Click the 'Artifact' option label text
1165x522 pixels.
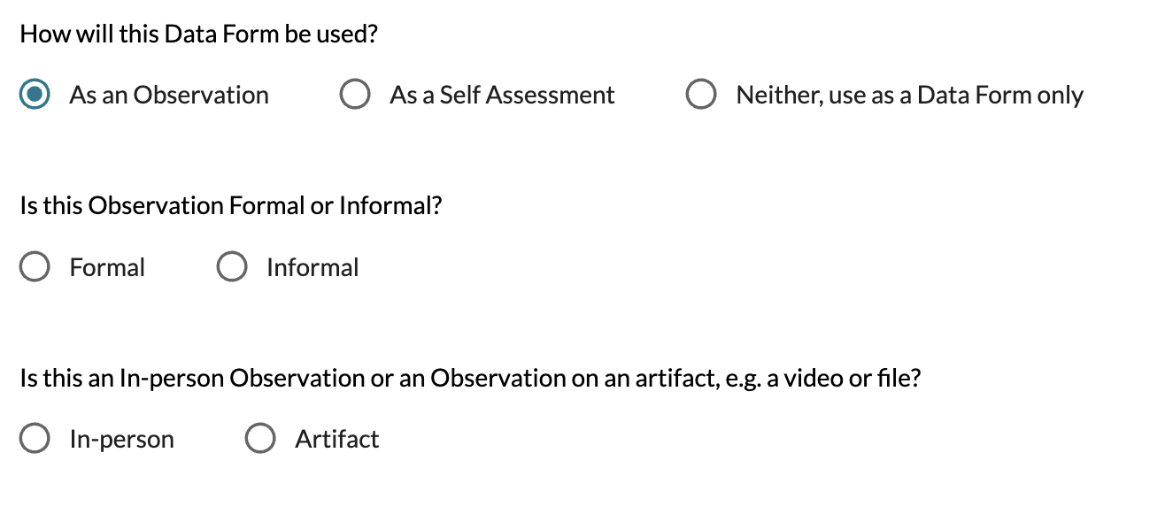point(337,440)
